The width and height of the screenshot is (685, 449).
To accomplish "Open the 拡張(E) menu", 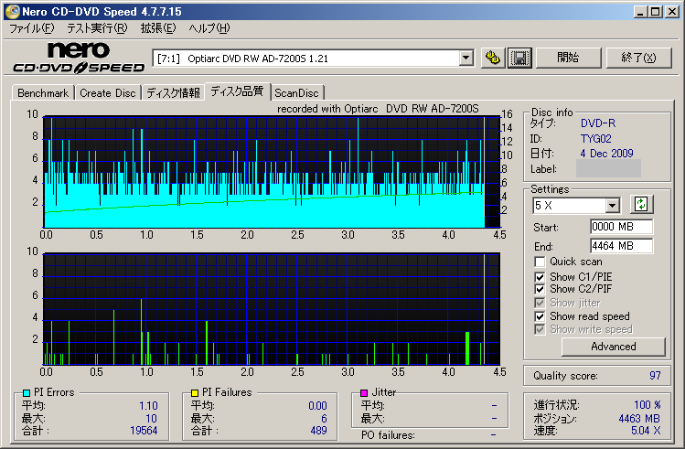I will pyautogui.click(x=157, y=28).
